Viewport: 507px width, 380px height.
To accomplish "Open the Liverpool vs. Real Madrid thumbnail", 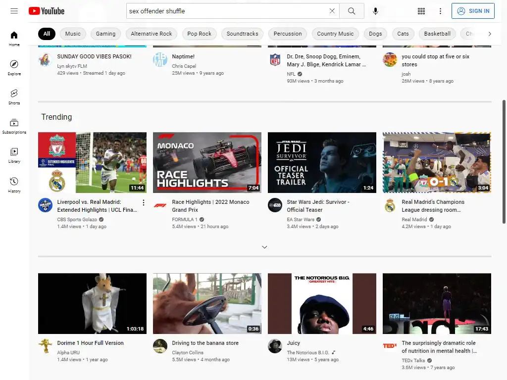I will [x=92, y=162].
